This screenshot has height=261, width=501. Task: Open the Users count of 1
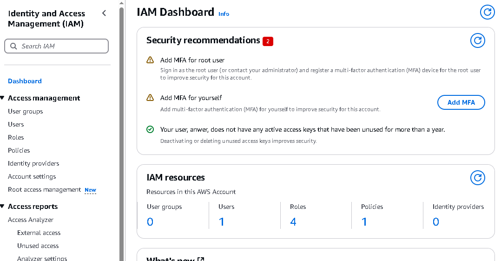[x=221, y=221]
